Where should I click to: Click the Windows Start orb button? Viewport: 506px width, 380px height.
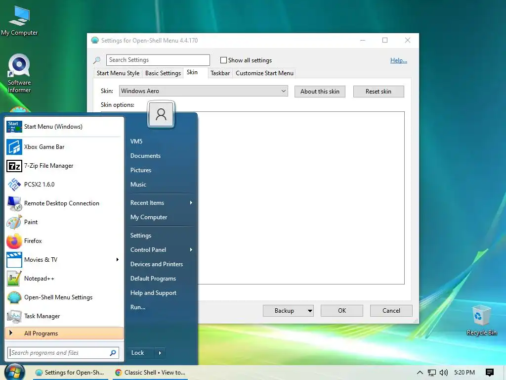coord(14,372)
